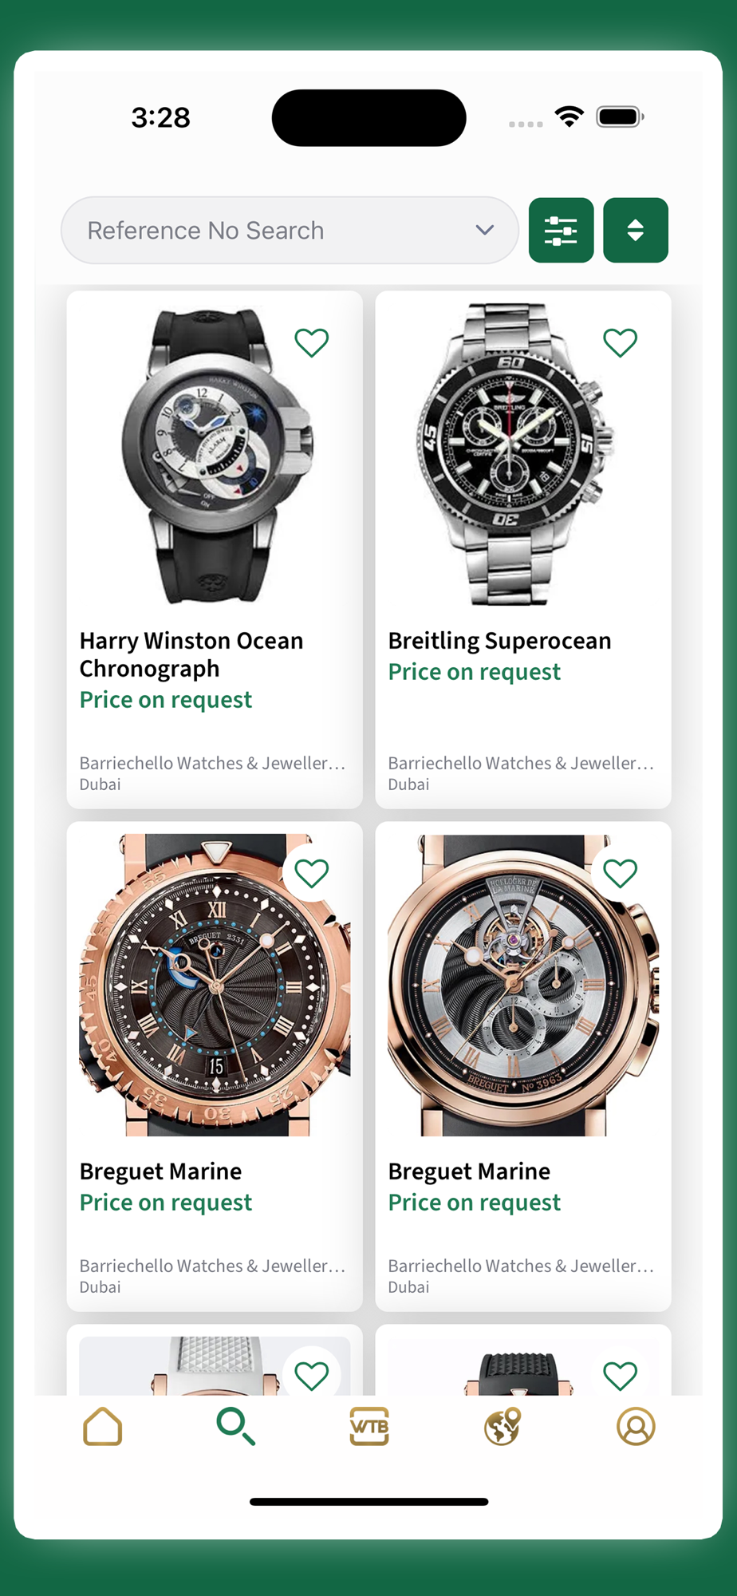This screenshot has height=1596, width=737.
Task: Open the filter sliders button
Action: [561, 230]
